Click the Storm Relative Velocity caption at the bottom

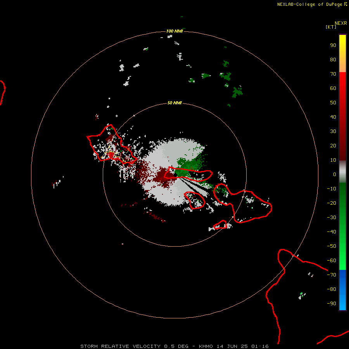click(174, 346)
